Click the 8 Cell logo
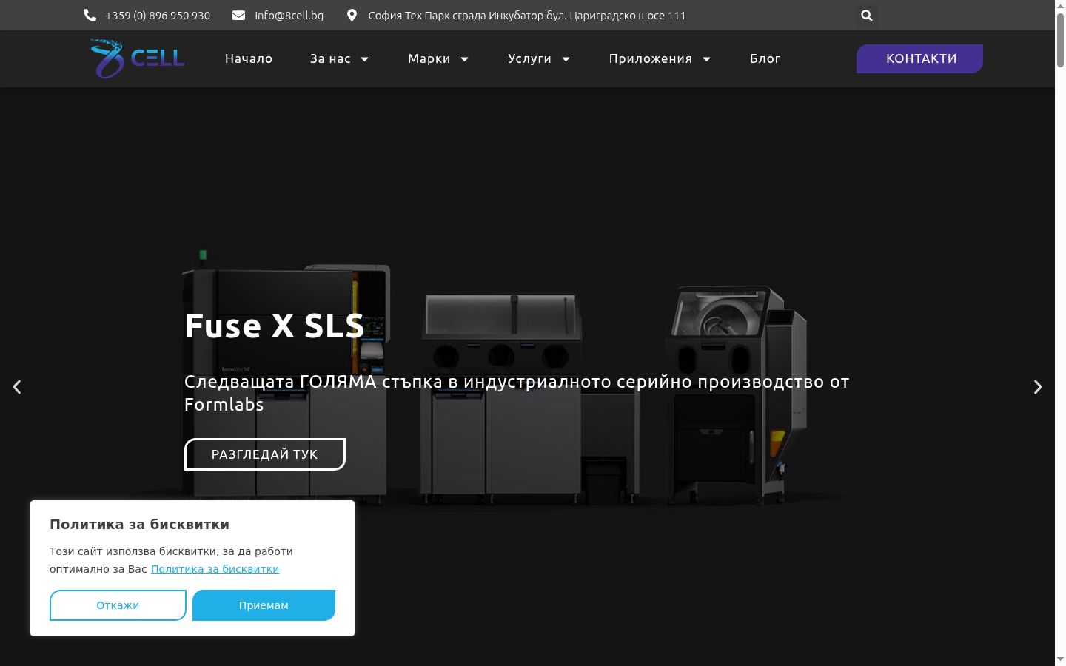 137,58
